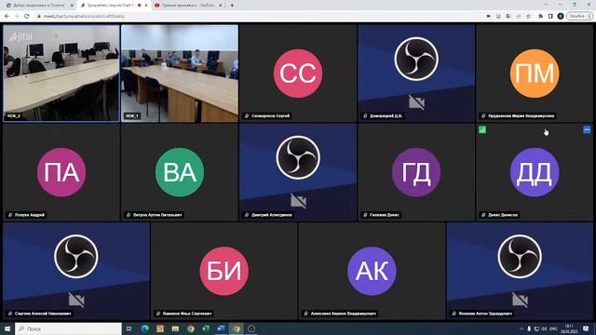Click the Chrome update button
Screen dimensions: 596x335
click(579, 17)
